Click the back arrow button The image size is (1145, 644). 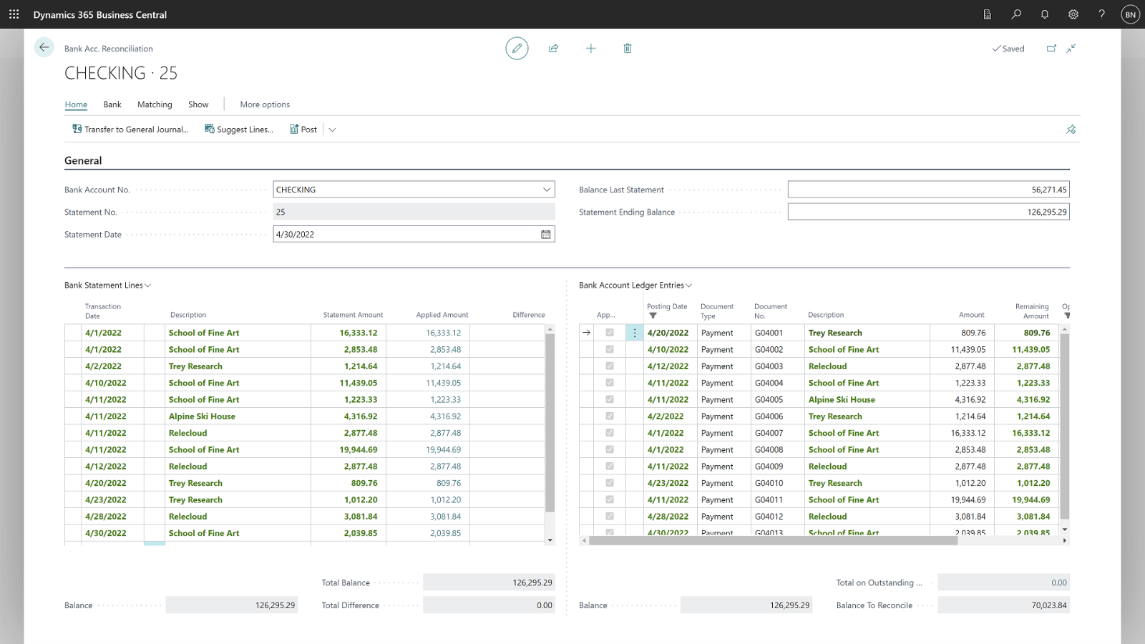[44, 48]
